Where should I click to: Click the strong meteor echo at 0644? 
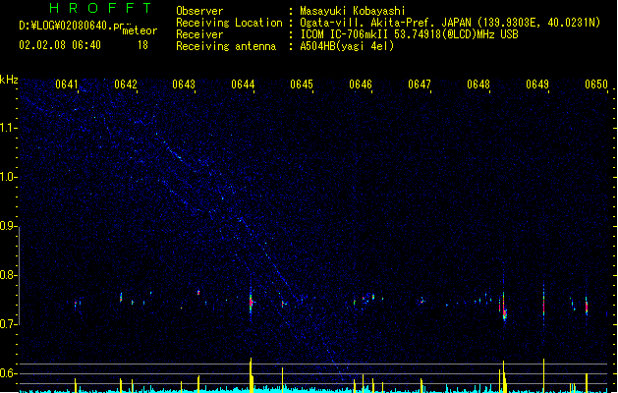coord(251,302)
